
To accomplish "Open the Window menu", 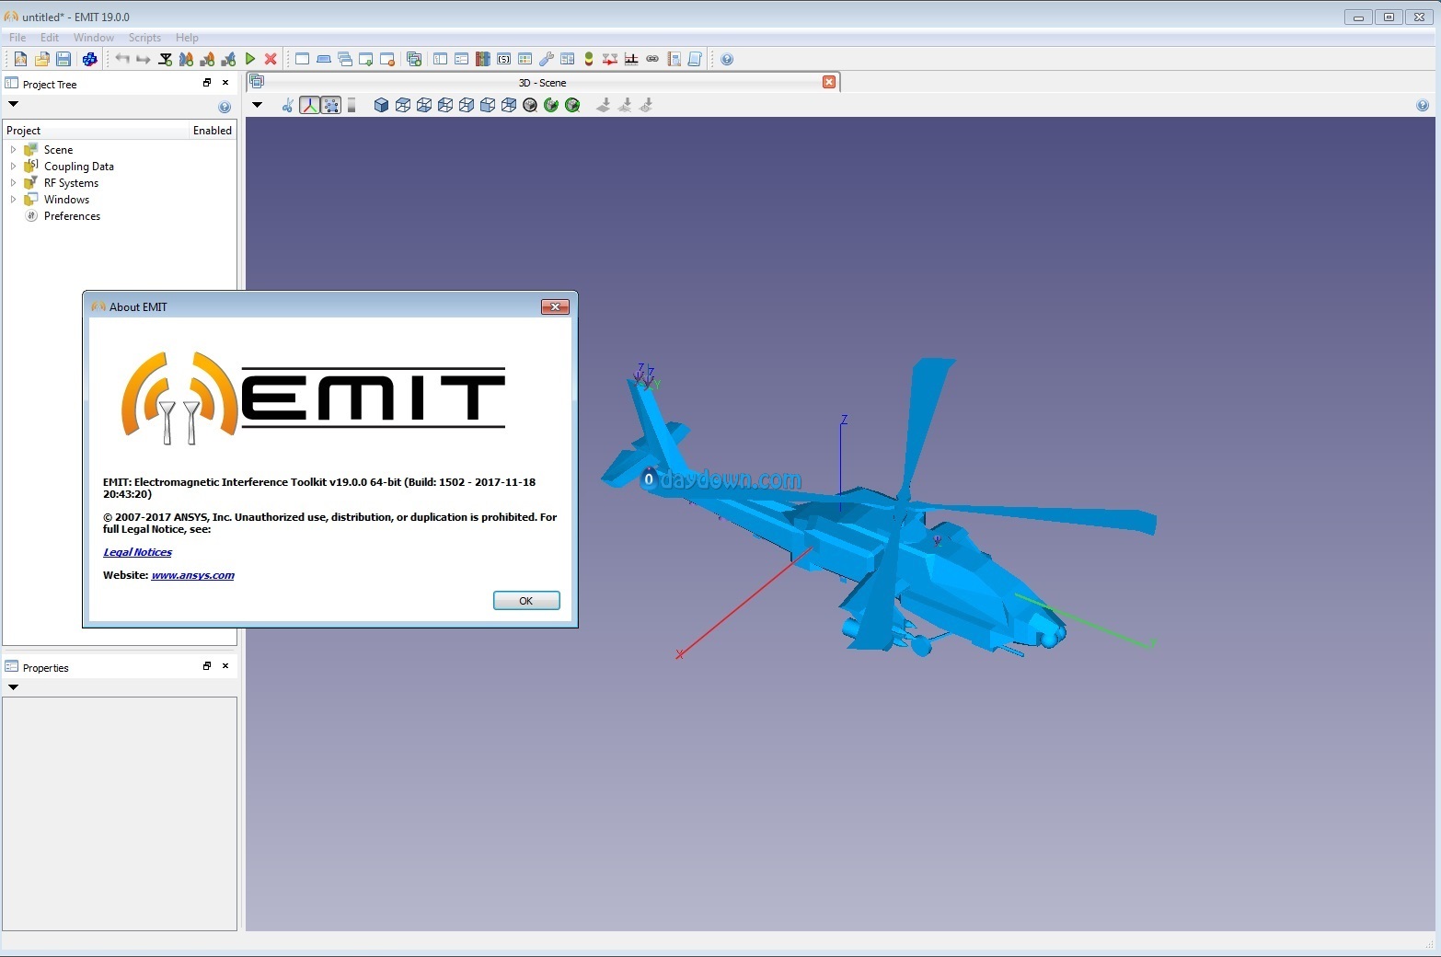I will pyautogui.click(x=94, y=38).
